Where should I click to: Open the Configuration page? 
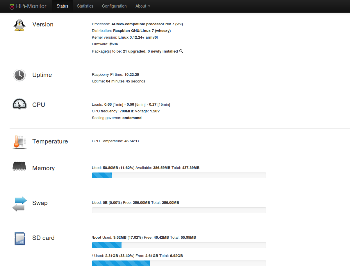[x=114, y=6]
